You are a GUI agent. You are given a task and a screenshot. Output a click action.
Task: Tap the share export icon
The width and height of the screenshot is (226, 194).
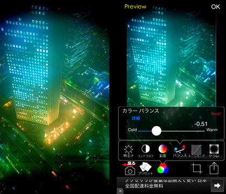pyautogui.click(x=214, y=168)
